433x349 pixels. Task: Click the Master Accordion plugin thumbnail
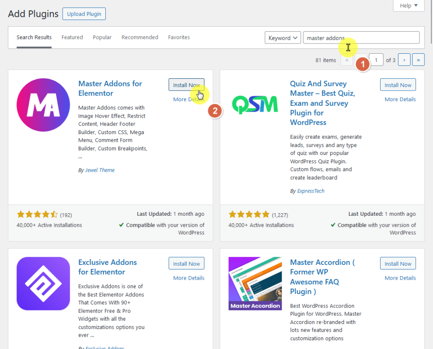pyautogui.click(x=255, y=283)
